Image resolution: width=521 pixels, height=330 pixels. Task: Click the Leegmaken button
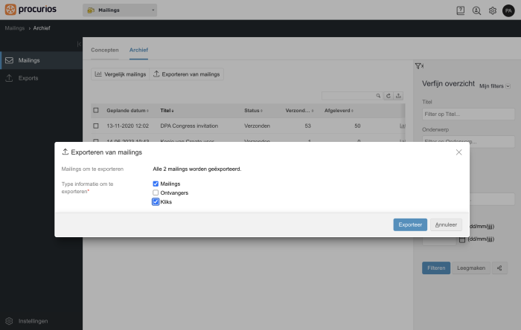(471, 268)
